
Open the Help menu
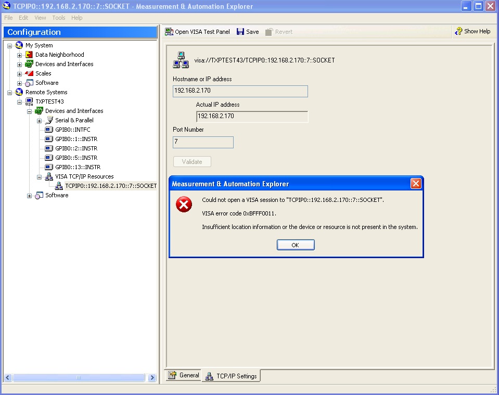(x=76, y=18)
